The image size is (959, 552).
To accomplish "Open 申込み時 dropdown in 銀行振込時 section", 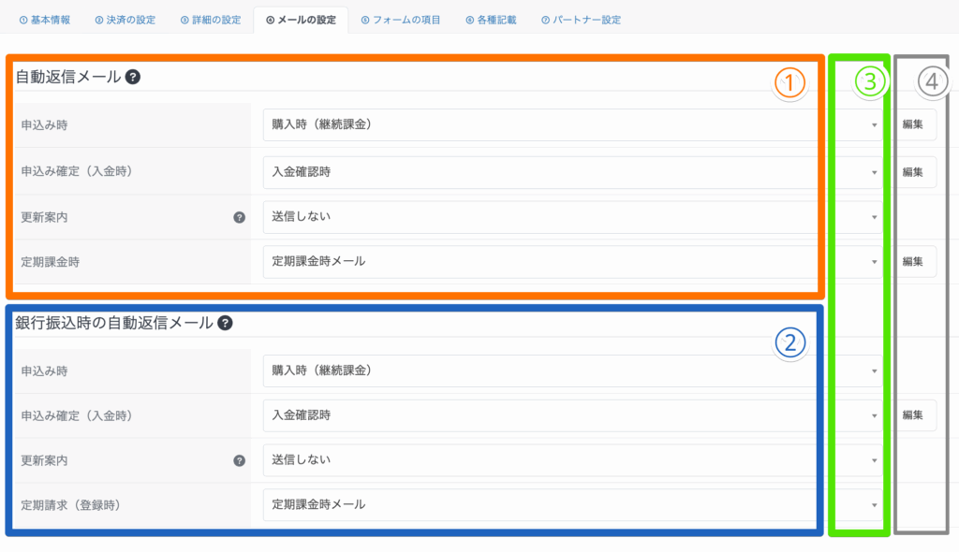I will tap(571, 370).
